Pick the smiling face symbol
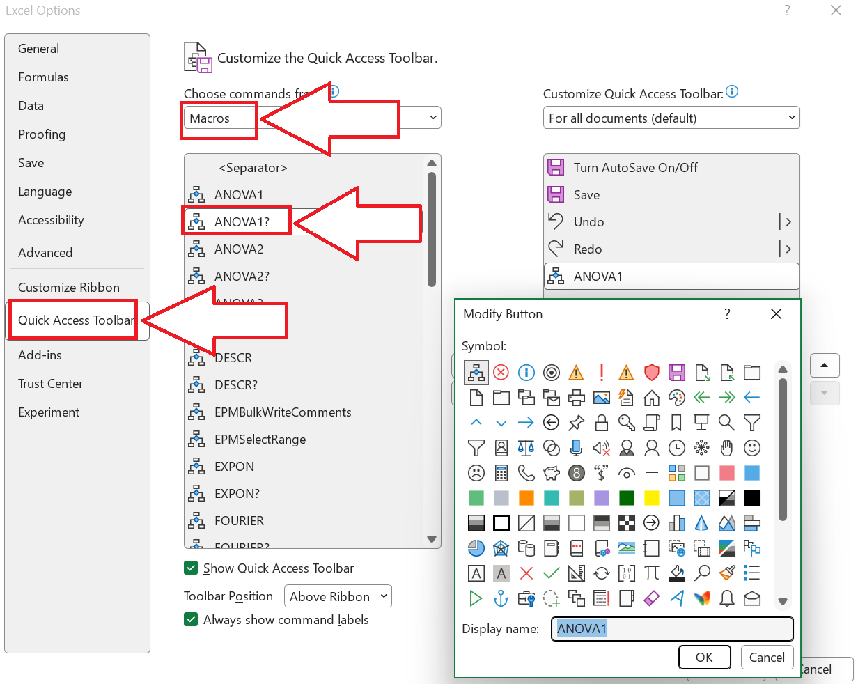Screen dimensions: 858x684 coord(752,448)
